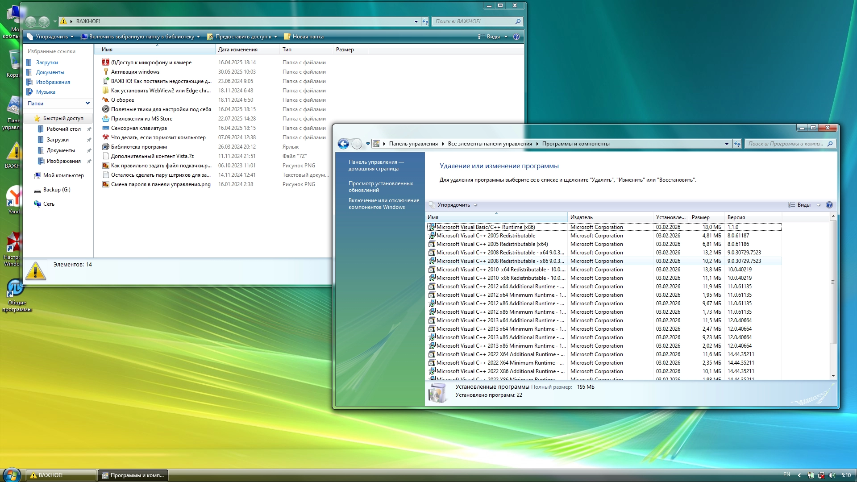Click the search field in ВАЖНОЕ! window

pos(473,21)
